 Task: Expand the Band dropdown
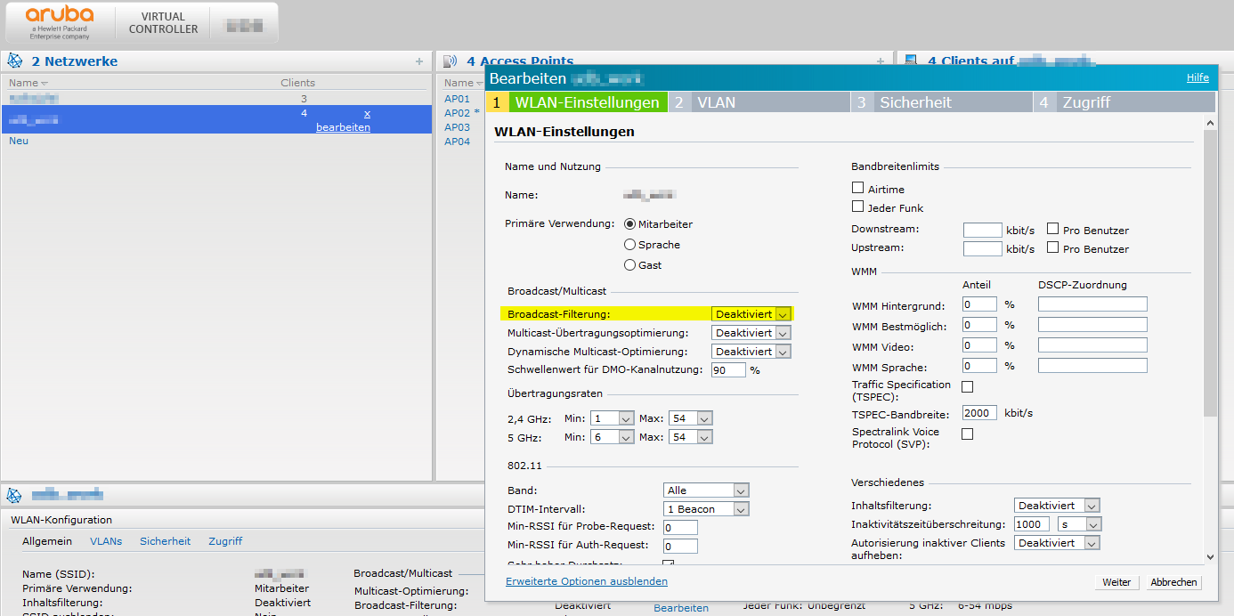coord(707,490)
